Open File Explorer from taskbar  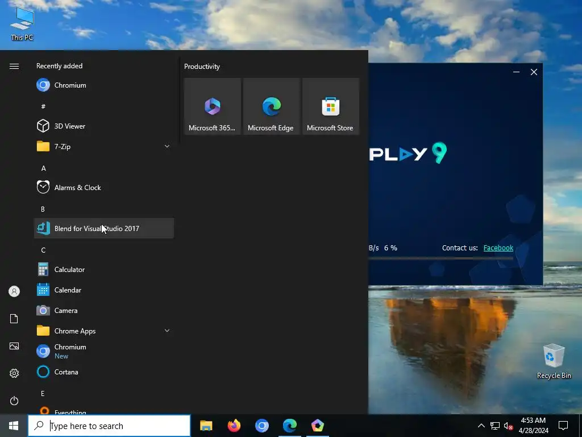(x=206, y=426)
